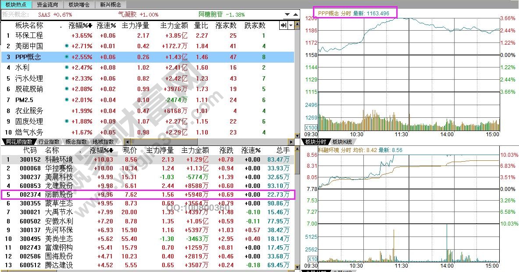This screenshot has width=519, height=272.
Task: Expand the marquee with the up triangle
Action: (295, 14)
